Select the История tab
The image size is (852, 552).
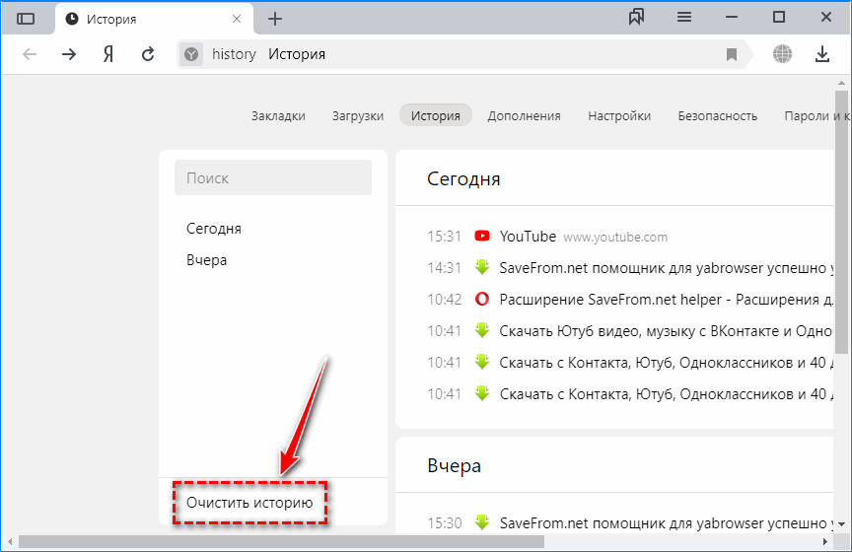coord(435,115)
